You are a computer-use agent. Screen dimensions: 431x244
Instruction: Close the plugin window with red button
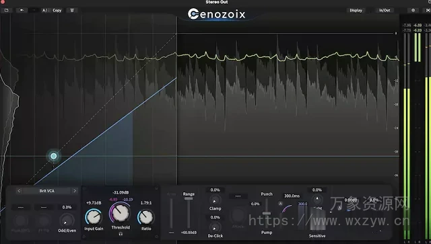coord(3,1)
